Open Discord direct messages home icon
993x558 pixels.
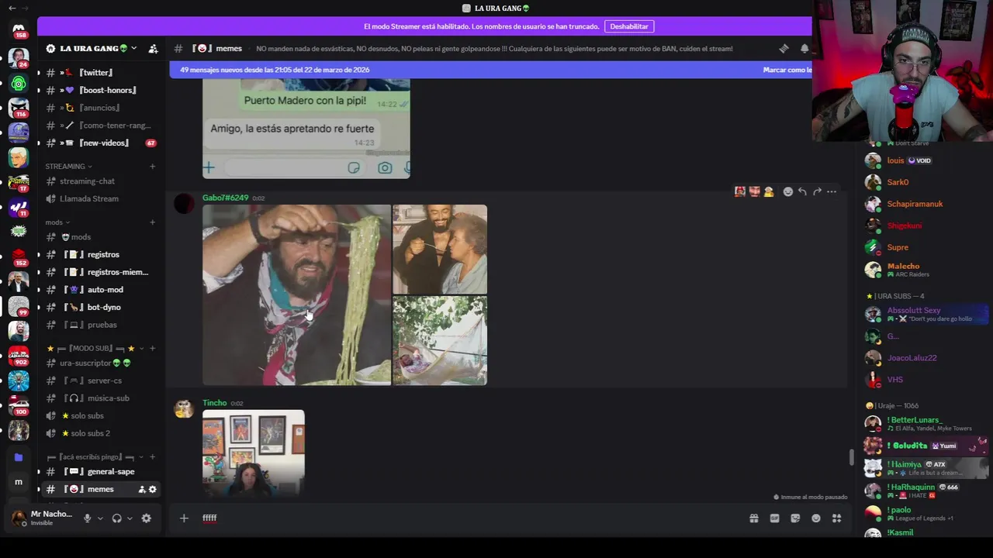19,29
